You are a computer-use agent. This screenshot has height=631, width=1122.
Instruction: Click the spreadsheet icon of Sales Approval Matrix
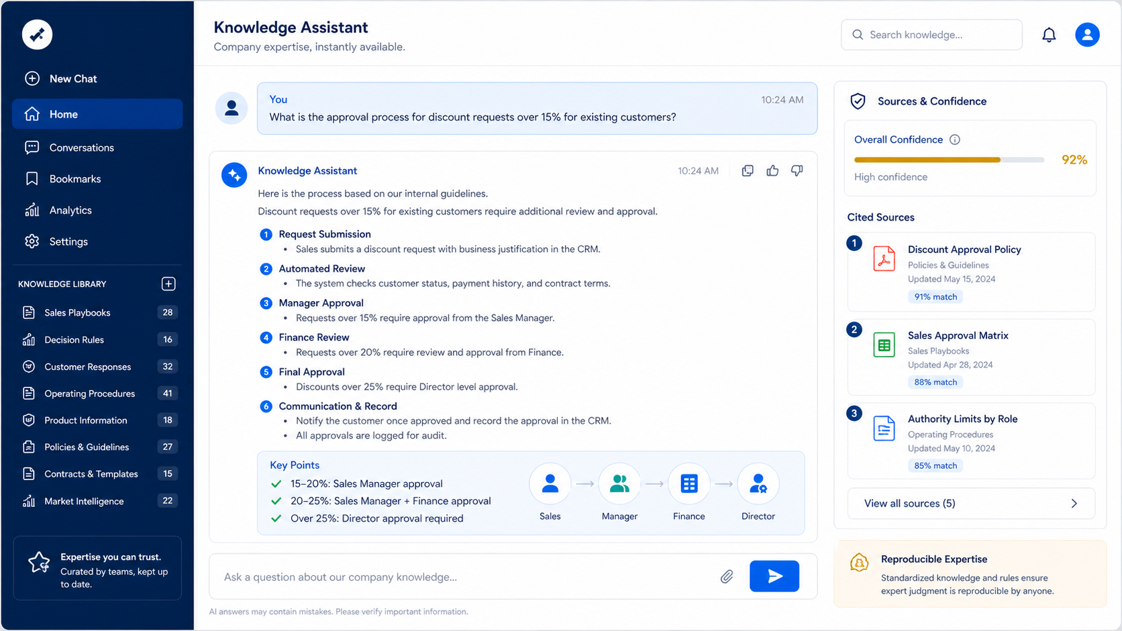coord(884,345)
